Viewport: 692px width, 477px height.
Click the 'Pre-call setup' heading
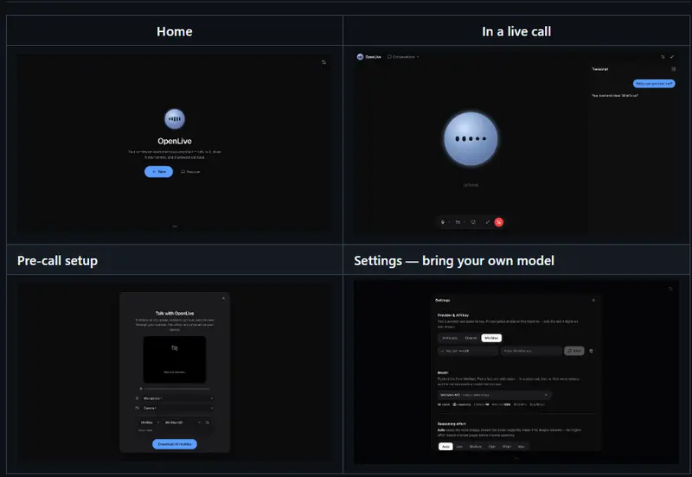click(x=57, y=261)
